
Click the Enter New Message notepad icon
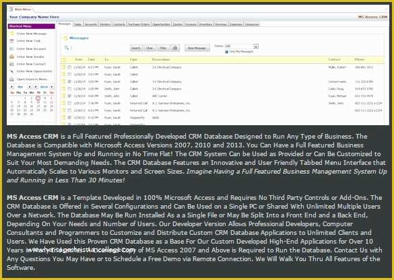(x=12, y=34)
